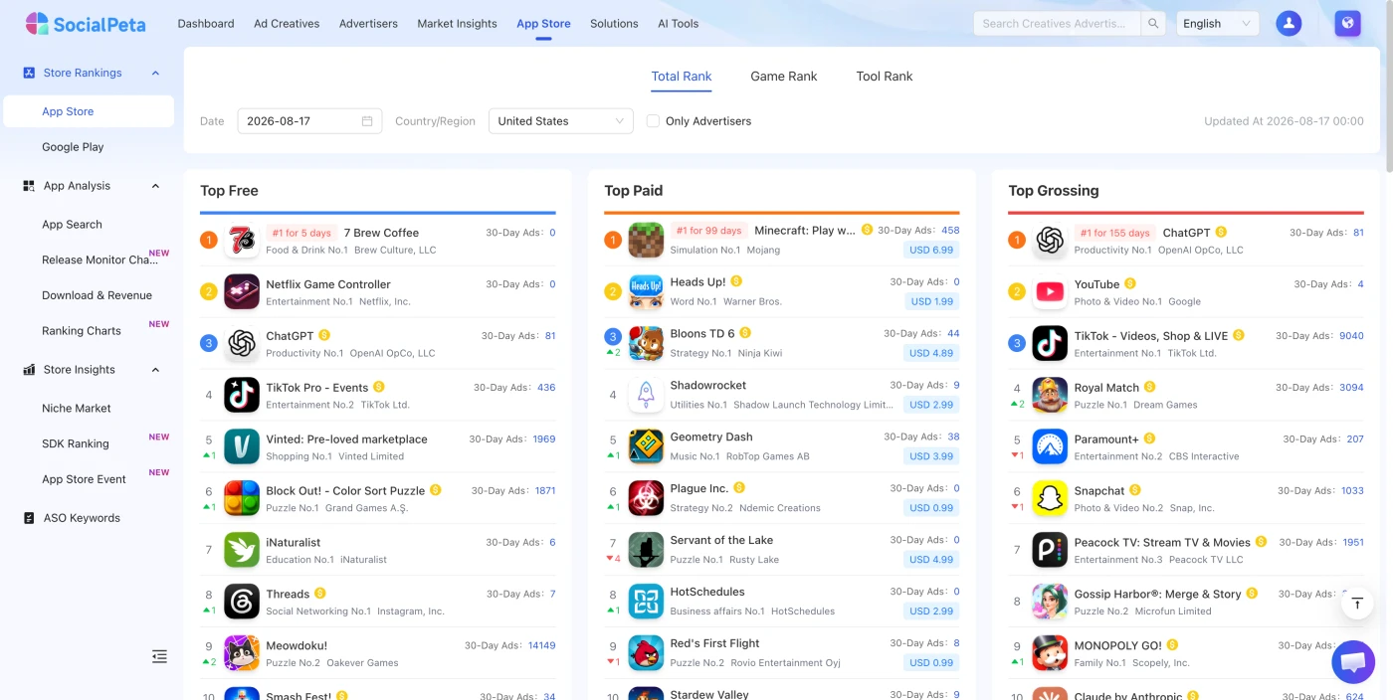Click Minecraft's USD 6.99 price tag
The height and width of the screenshot is (700, 1393).
pyautogui.click(x=931, y=250)
